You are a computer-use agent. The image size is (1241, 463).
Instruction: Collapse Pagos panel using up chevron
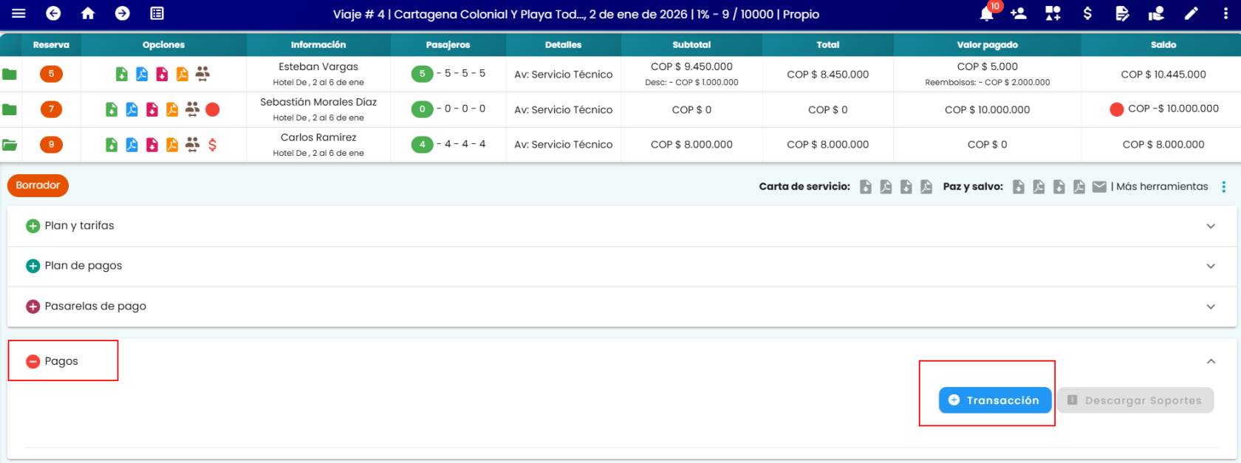1211,361
